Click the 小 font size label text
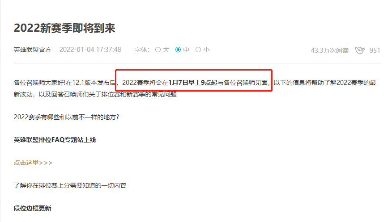This screenshot has width=392, height=222. coord(206,50)
